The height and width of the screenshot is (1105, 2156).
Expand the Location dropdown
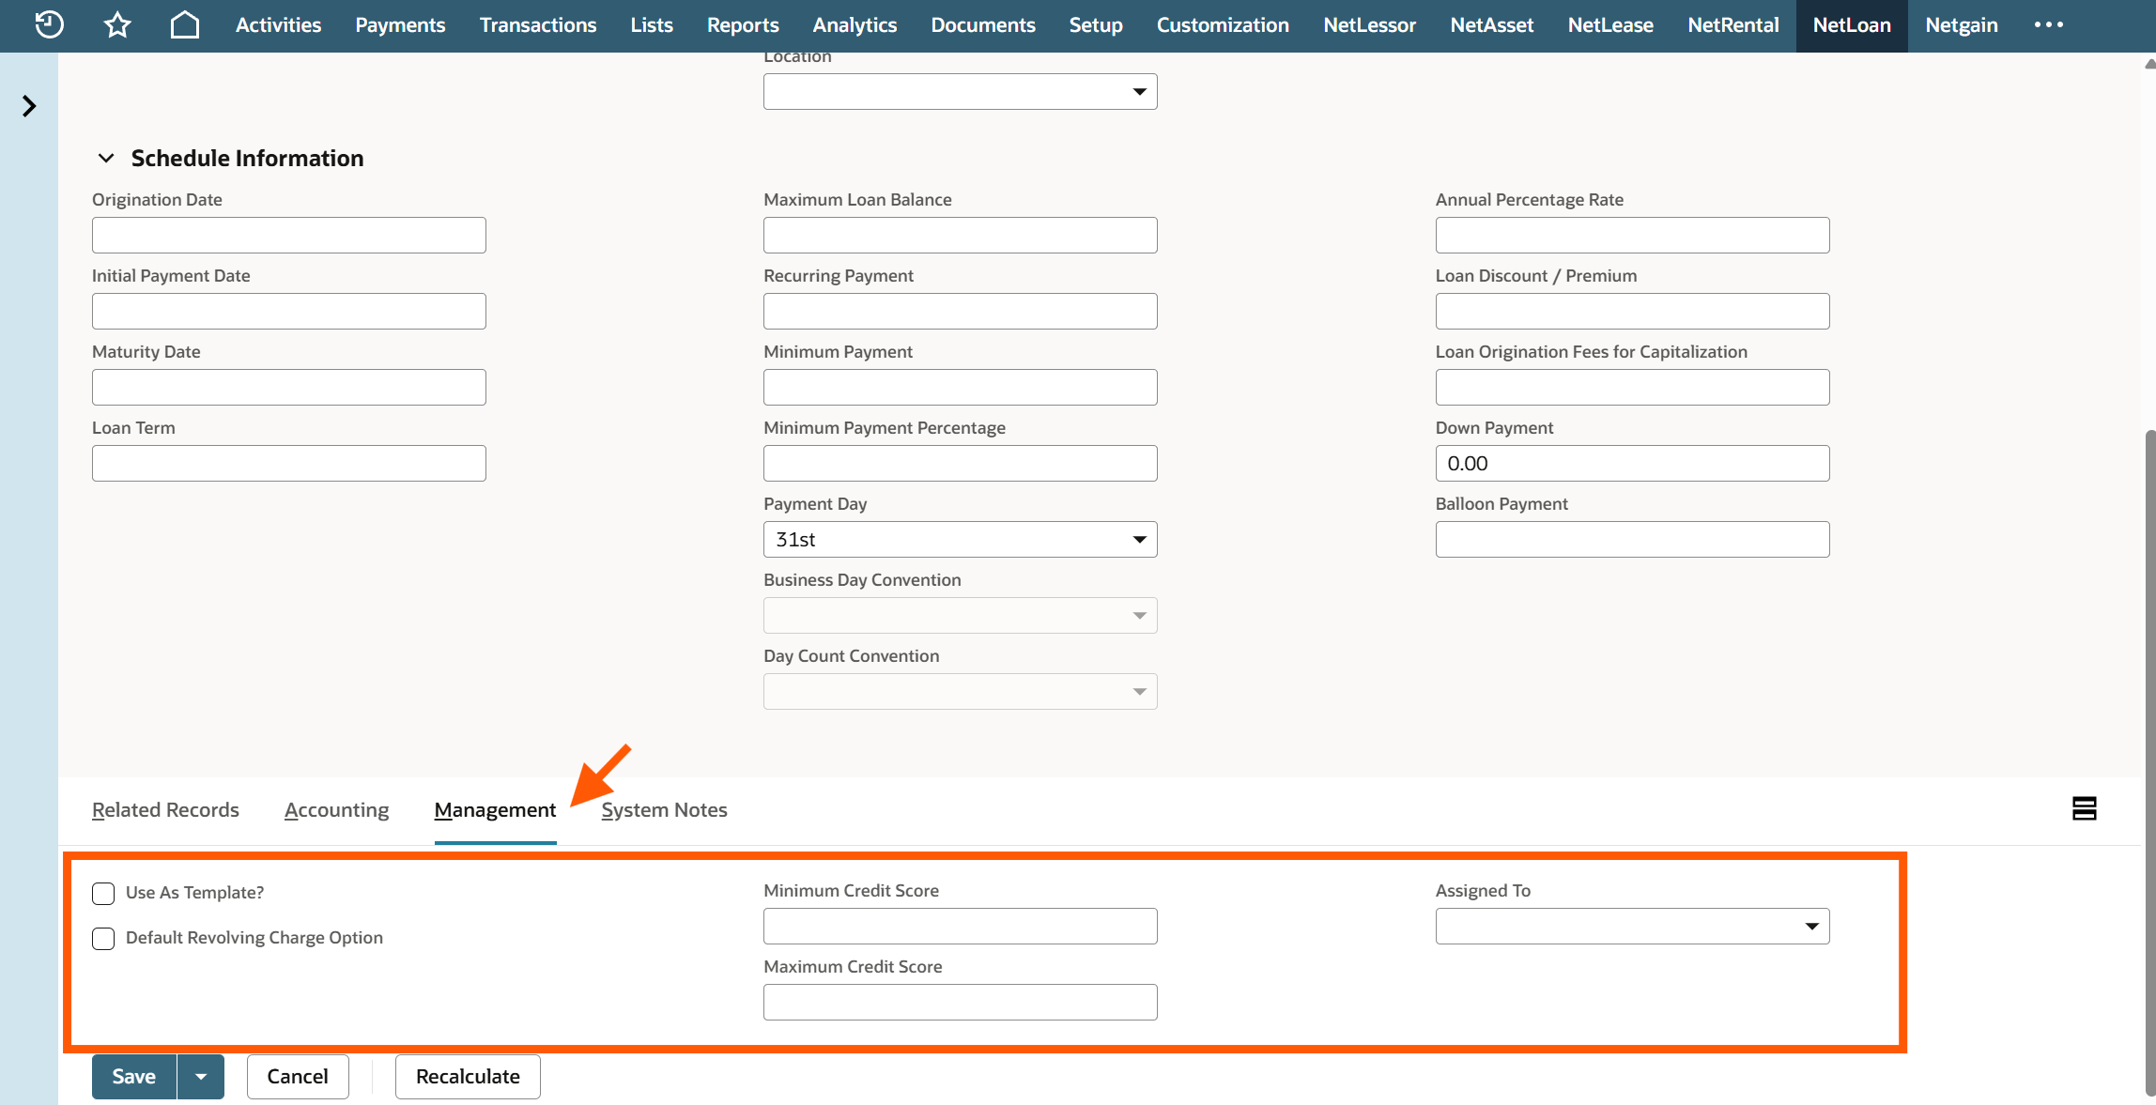(x=960, y=92)
